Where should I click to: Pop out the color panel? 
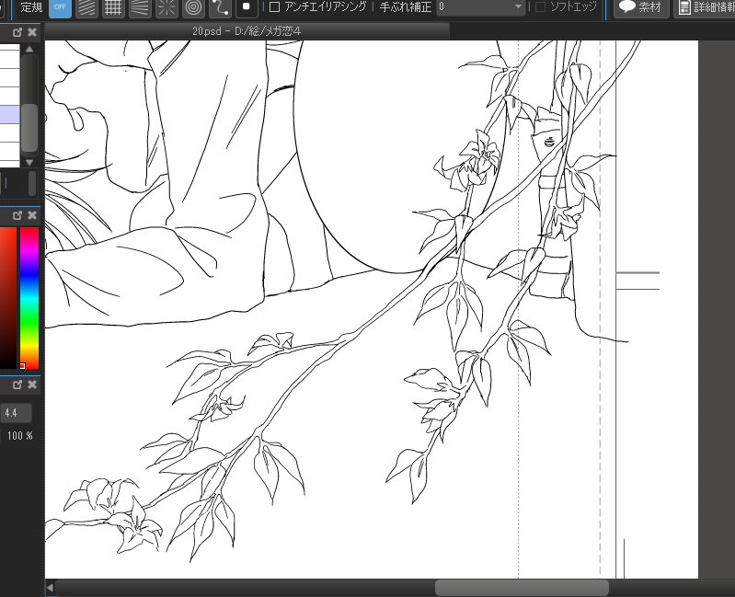click(17, 215)
